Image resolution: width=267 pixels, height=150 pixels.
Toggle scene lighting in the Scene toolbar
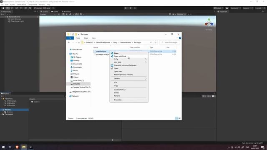(x=63, y=14)
